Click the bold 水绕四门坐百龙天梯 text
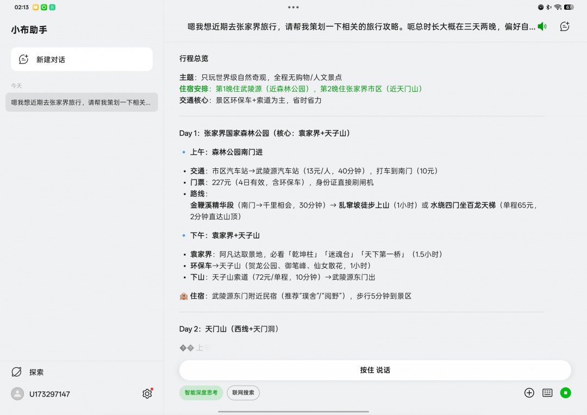 (x=463, y=205)
